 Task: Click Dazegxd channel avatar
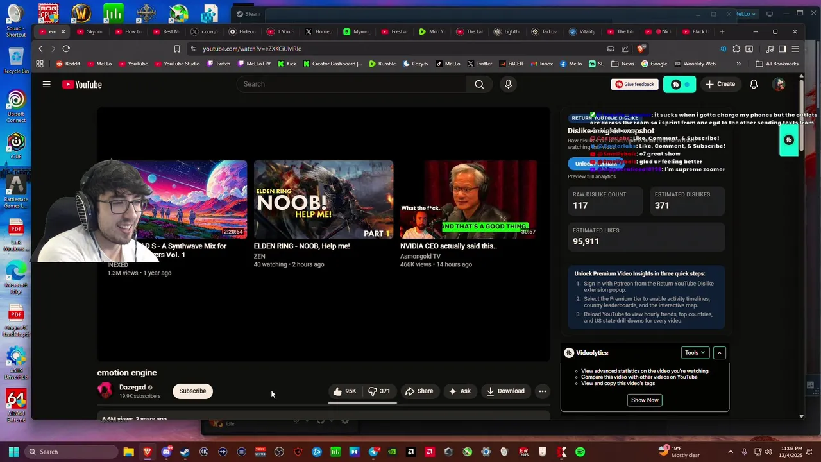(x=105, y=391)
